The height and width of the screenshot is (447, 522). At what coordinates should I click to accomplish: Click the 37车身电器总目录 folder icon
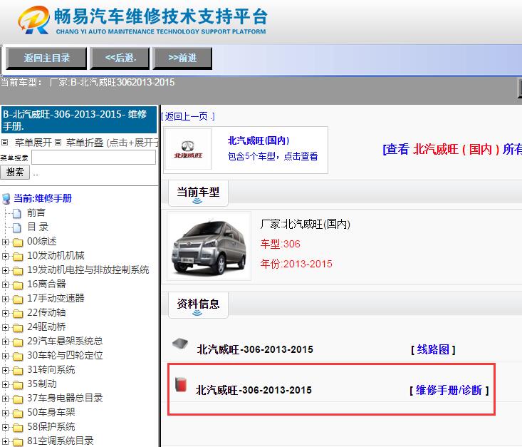point(18,399)
